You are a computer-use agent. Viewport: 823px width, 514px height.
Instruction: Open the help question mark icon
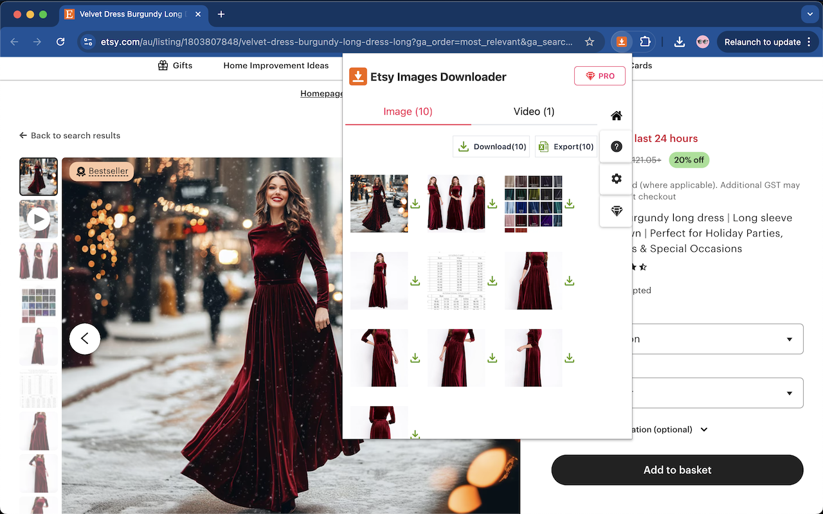coord(616,146)
